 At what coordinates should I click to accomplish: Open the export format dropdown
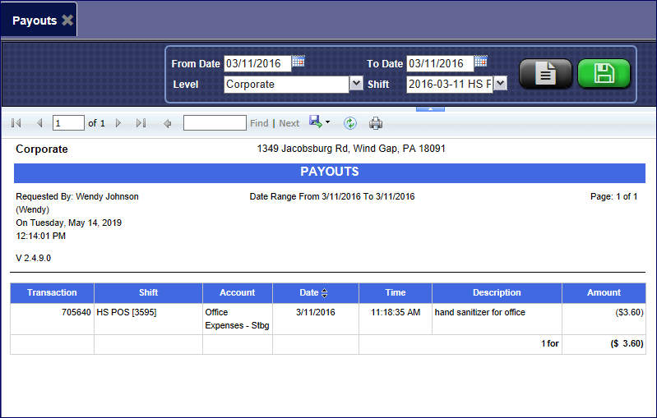click(319, 122)
